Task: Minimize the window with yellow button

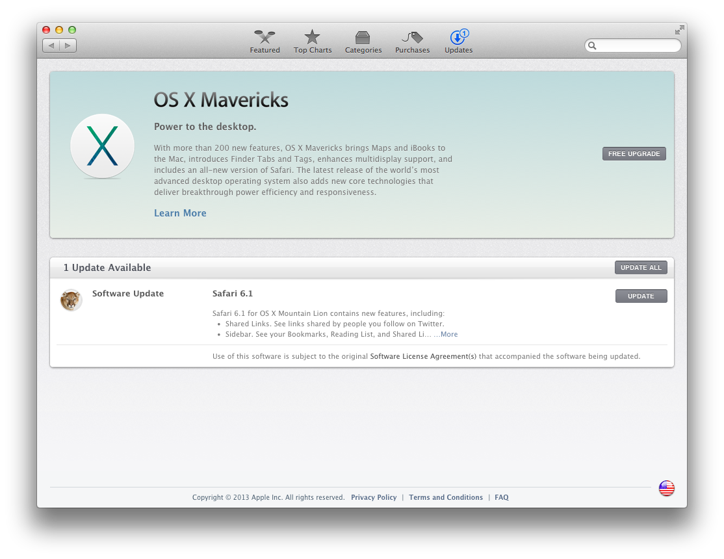Action: 59,30
